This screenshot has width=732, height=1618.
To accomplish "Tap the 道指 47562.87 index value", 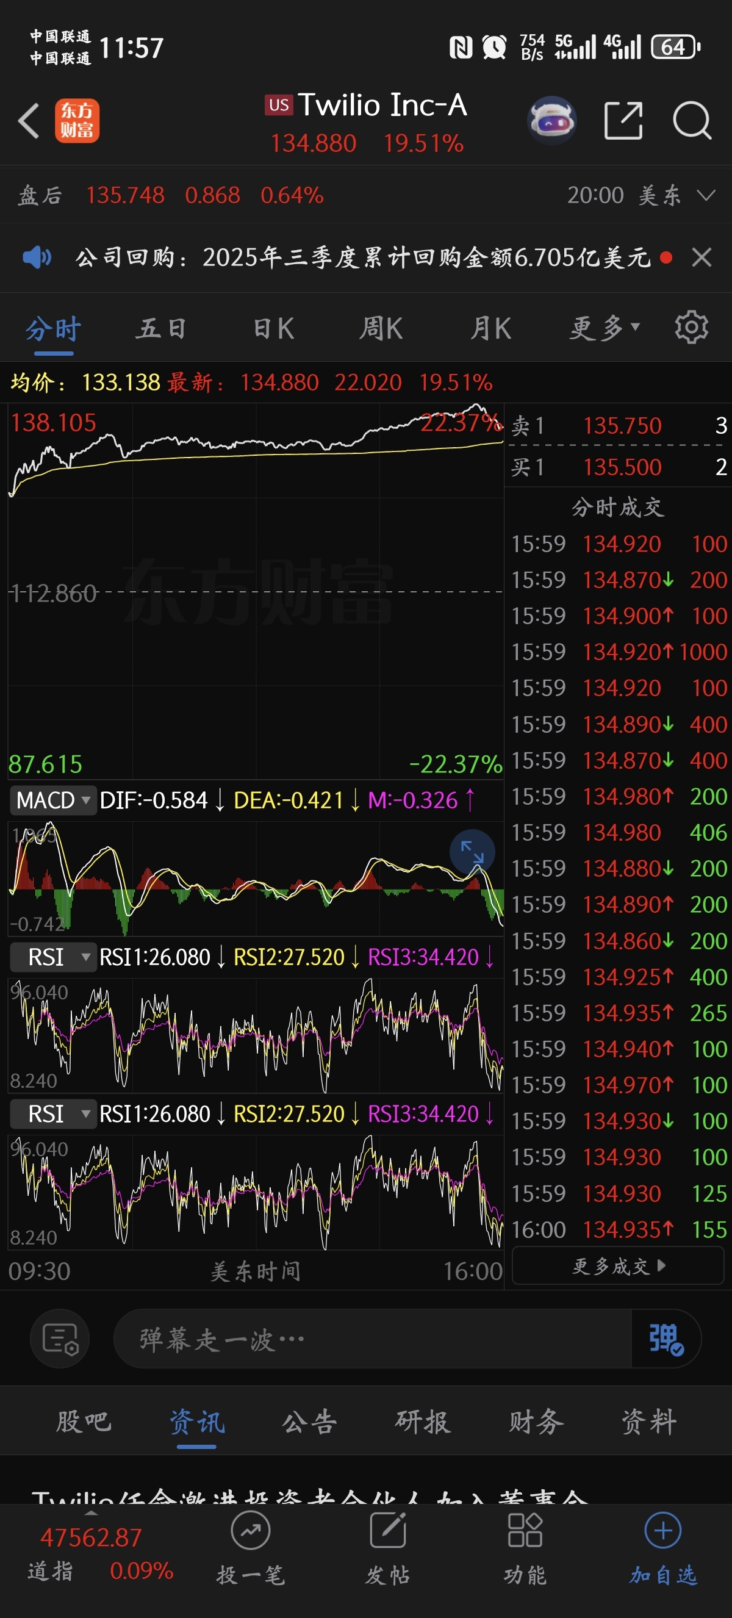I will tap(91, 1537).
